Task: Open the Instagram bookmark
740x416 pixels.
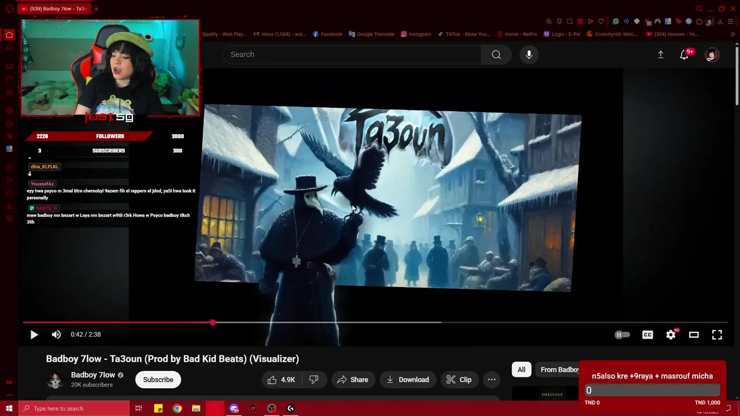Action: click(x=416, y=34)
